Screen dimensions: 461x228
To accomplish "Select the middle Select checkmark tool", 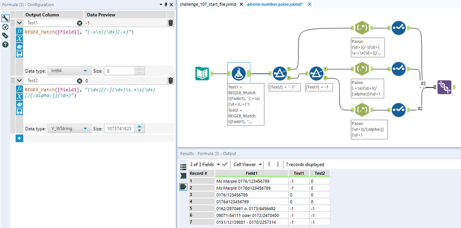I will click(x=399, y=69).
